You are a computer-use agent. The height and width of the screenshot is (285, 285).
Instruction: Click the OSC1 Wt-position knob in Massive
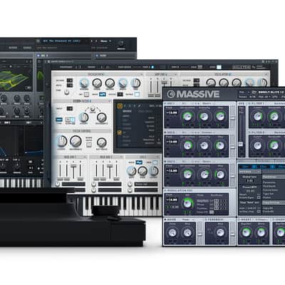(187, 117)
